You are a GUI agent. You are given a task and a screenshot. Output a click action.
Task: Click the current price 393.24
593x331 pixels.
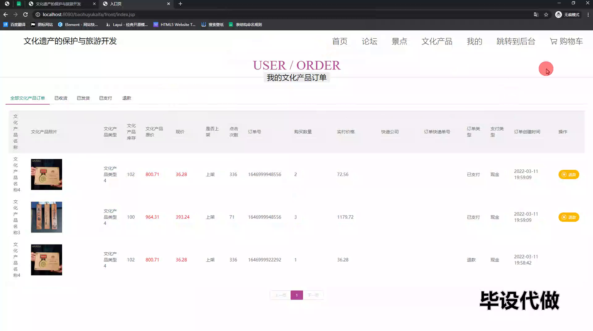(x=183, y=217)
